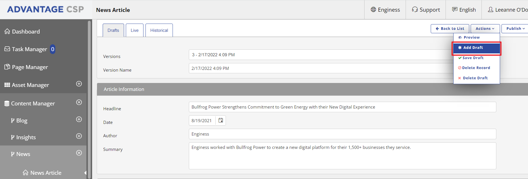Expand Asset Manager with plus icon
Image resolution: width=528 pixels, height=179 pixels.
pyautogui.click(x=79, y=84)
